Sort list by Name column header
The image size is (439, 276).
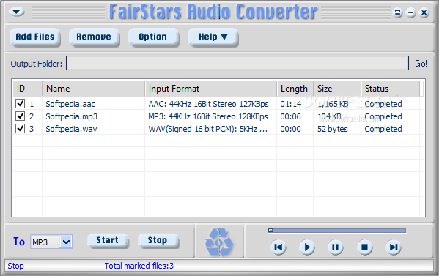tap(94, 89)
